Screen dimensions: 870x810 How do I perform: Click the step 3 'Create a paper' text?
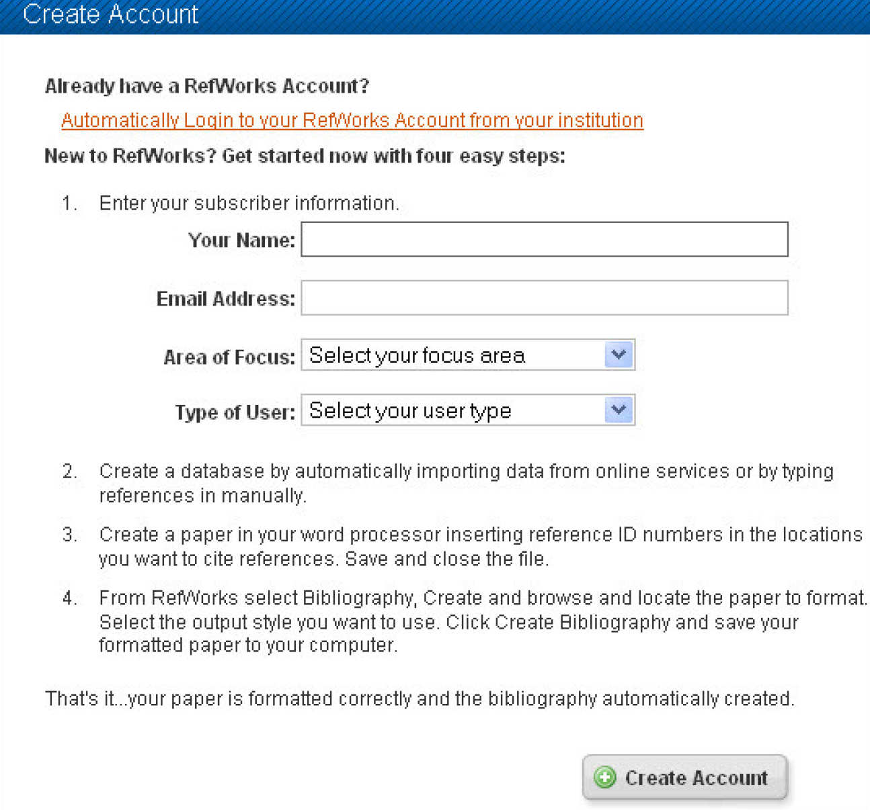[x=480, y=546]
